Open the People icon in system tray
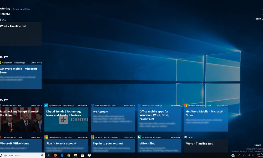The width and height of the screenshot is (263, 158). [x=239, y=155]
